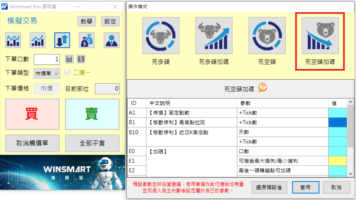Click the 天數 parameter cell
Viewport: 356px width, 200px height.
(283, 132)
